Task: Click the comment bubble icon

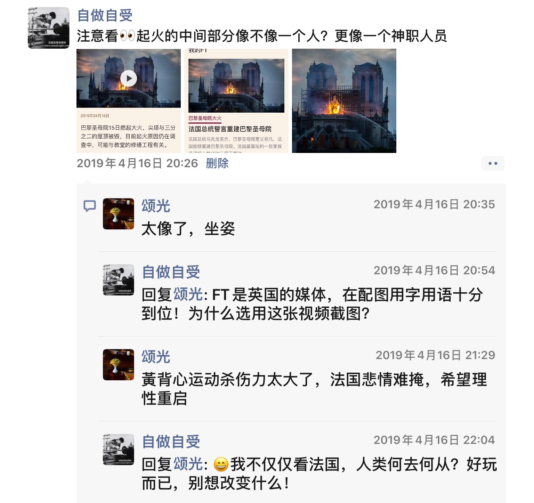Action: [90, 206]
